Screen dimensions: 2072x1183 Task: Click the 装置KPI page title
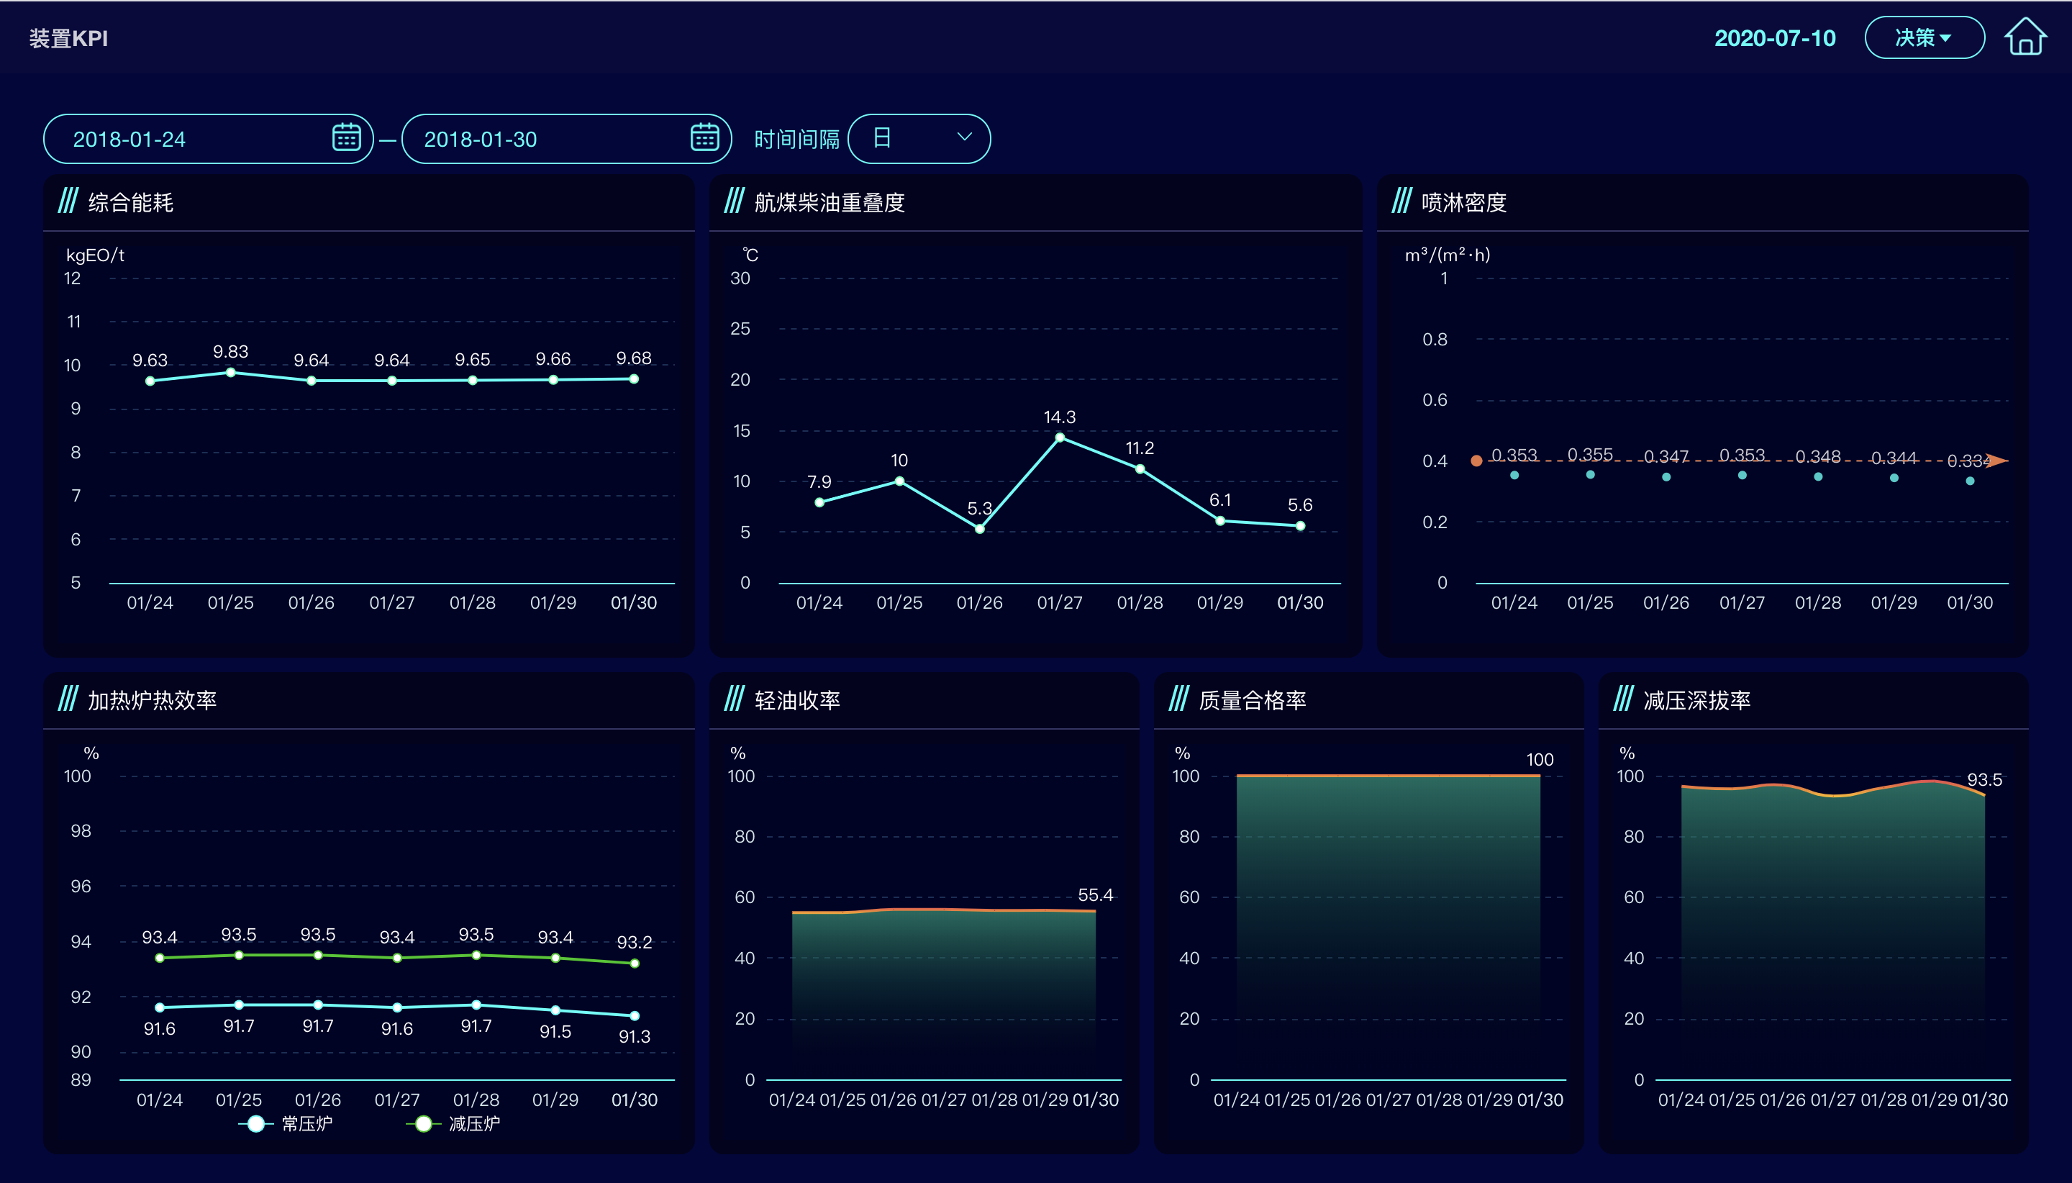pos(68,37)
